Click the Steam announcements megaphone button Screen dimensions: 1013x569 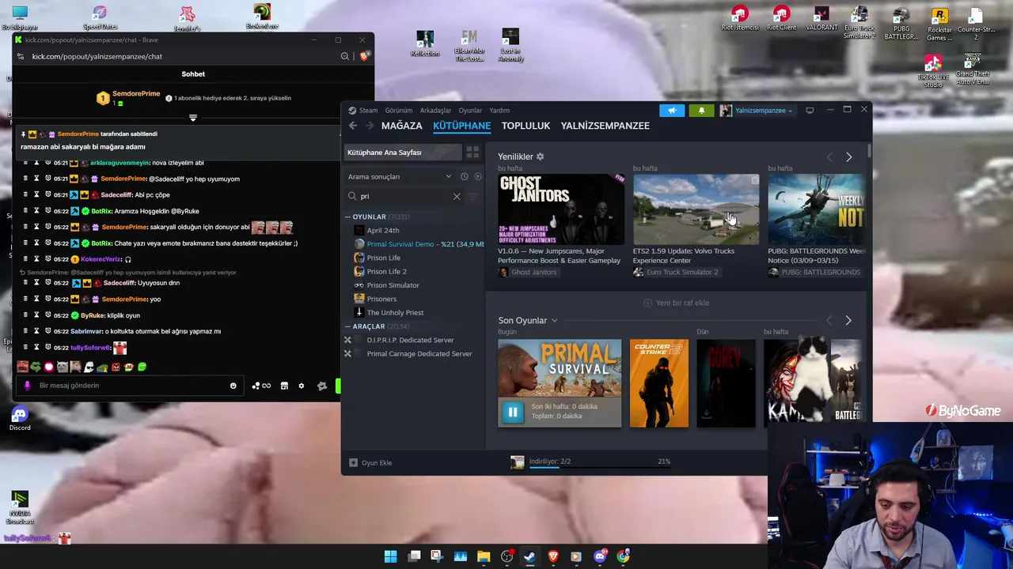[671, 111]
